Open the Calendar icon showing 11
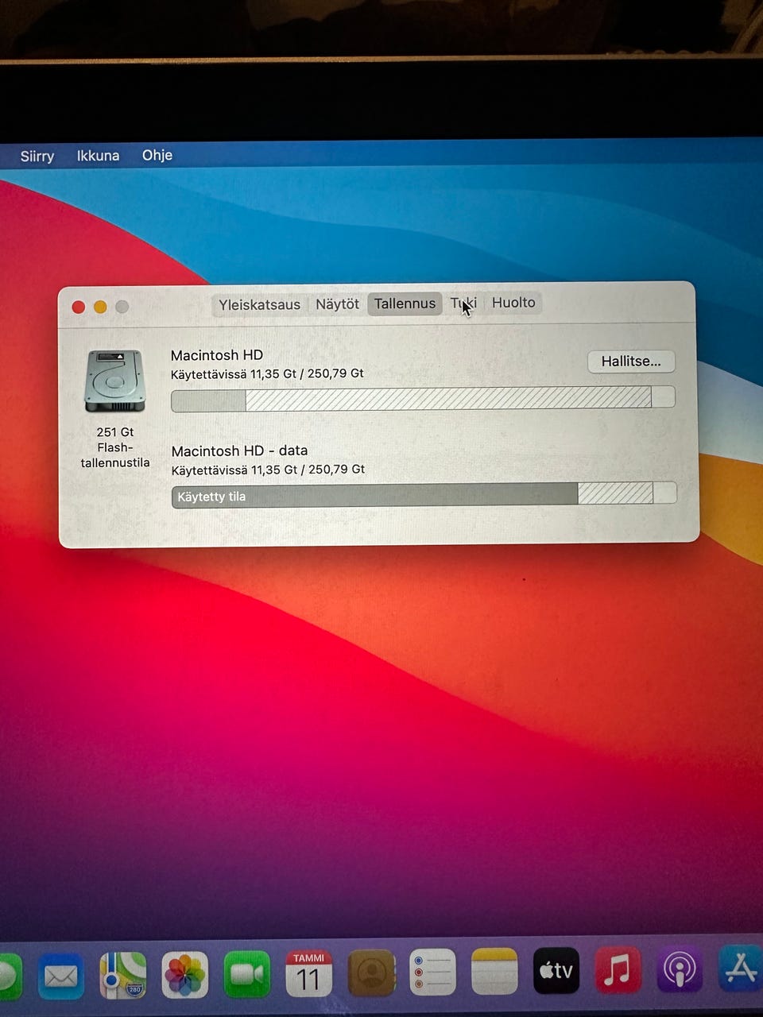Image resolution: width=763 pixels, height=1017 pixels. coord(308,973)
